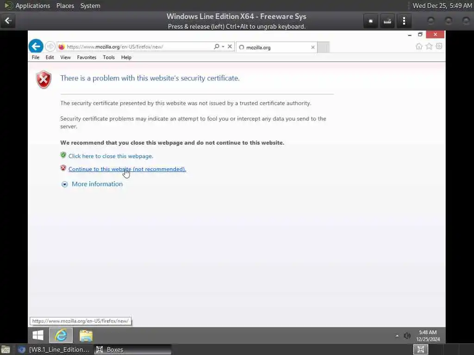Click the show desktop icon in bottom panel
The height and width of the screenshot is (355, 474).
[6, 349]
